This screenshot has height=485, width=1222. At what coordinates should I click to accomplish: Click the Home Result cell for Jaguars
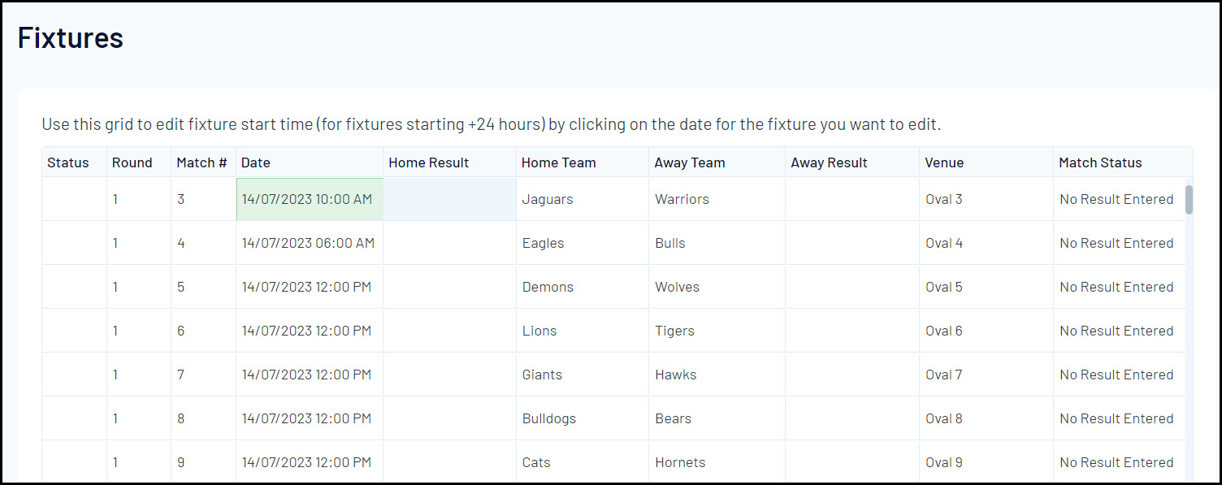449,199
